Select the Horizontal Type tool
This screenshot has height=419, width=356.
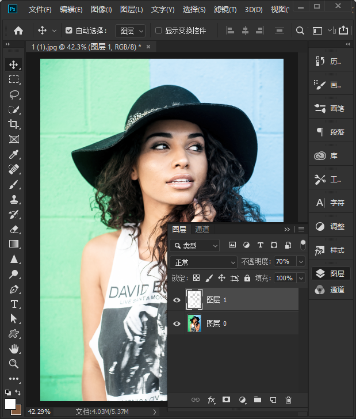[x=14, y=304]
